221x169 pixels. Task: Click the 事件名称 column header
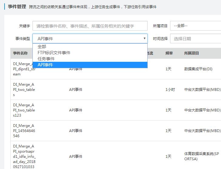pos(20,53)
